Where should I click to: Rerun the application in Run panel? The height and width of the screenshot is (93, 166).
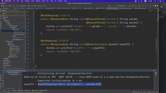pyautogui.click(x=3, y=73)
